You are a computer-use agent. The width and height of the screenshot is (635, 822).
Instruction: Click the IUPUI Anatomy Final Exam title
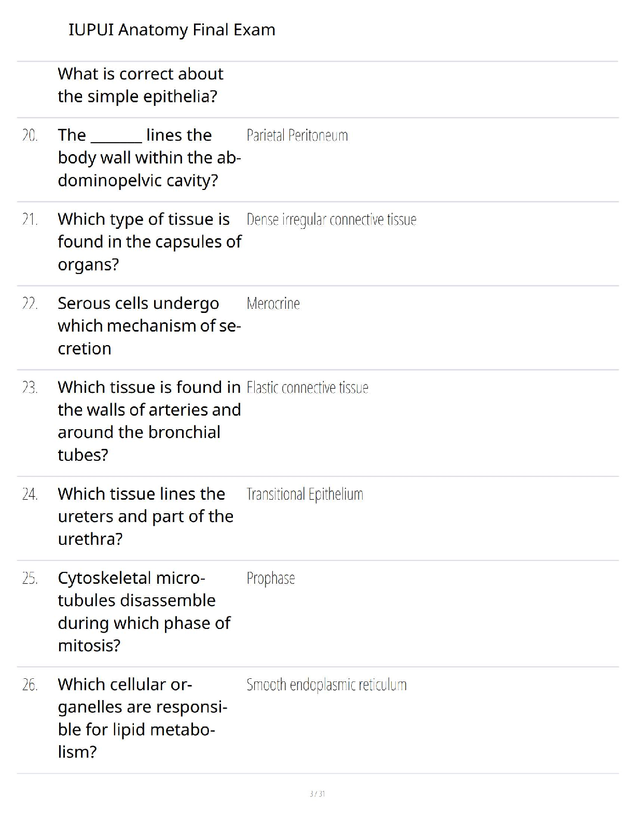pos(172,30)
